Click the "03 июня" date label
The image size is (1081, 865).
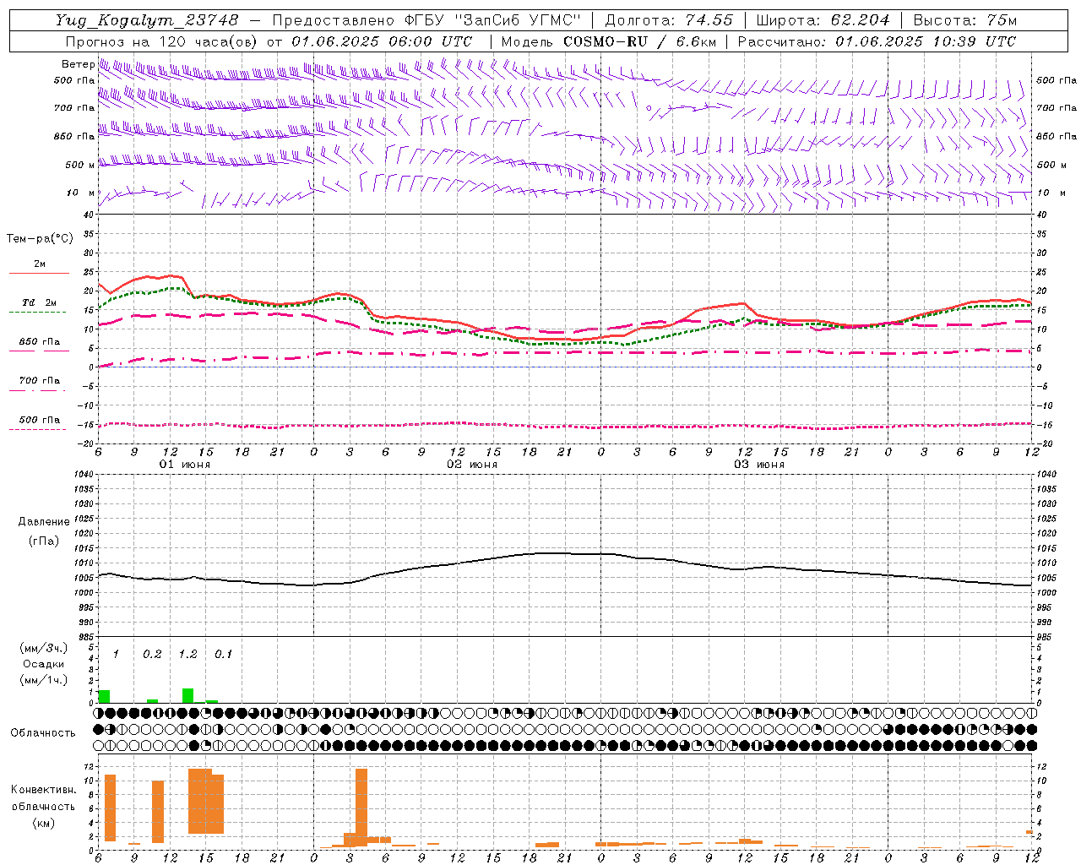(x=759, y=465)
